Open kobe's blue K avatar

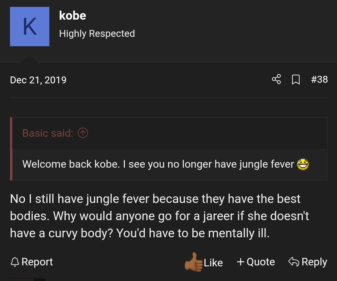30,27
